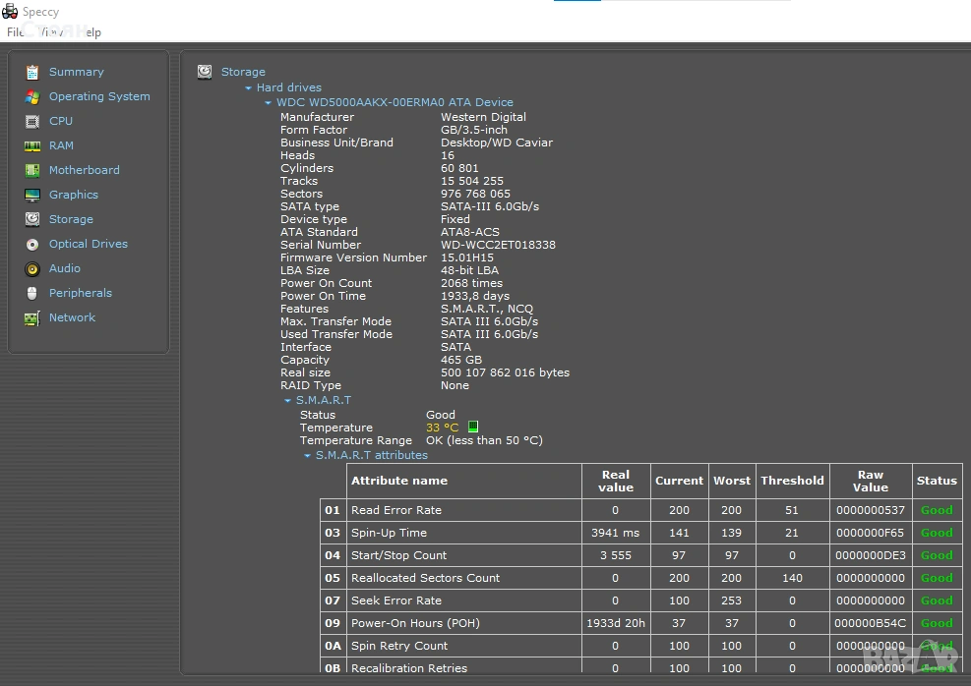
Task: Click the green temperature indicator box
Action: (473, 428)
